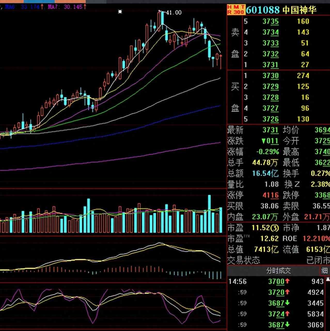
Task: Click red up arrow beside price 3700
Action: tap(287, 281)
